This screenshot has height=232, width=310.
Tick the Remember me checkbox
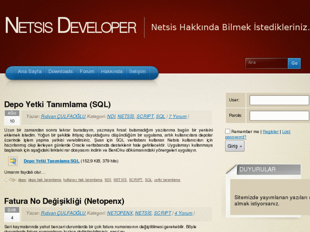228,131
